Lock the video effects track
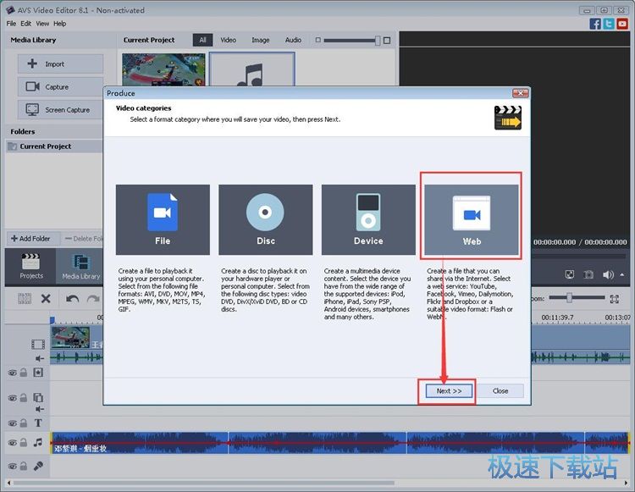This screenshot has height=492, width=635. (24, 372)
